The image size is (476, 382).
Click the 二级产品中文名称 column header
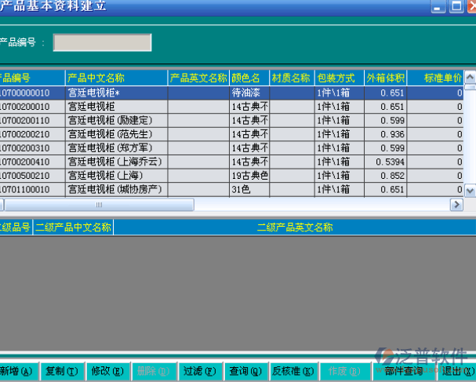click(x=74, y=228)
